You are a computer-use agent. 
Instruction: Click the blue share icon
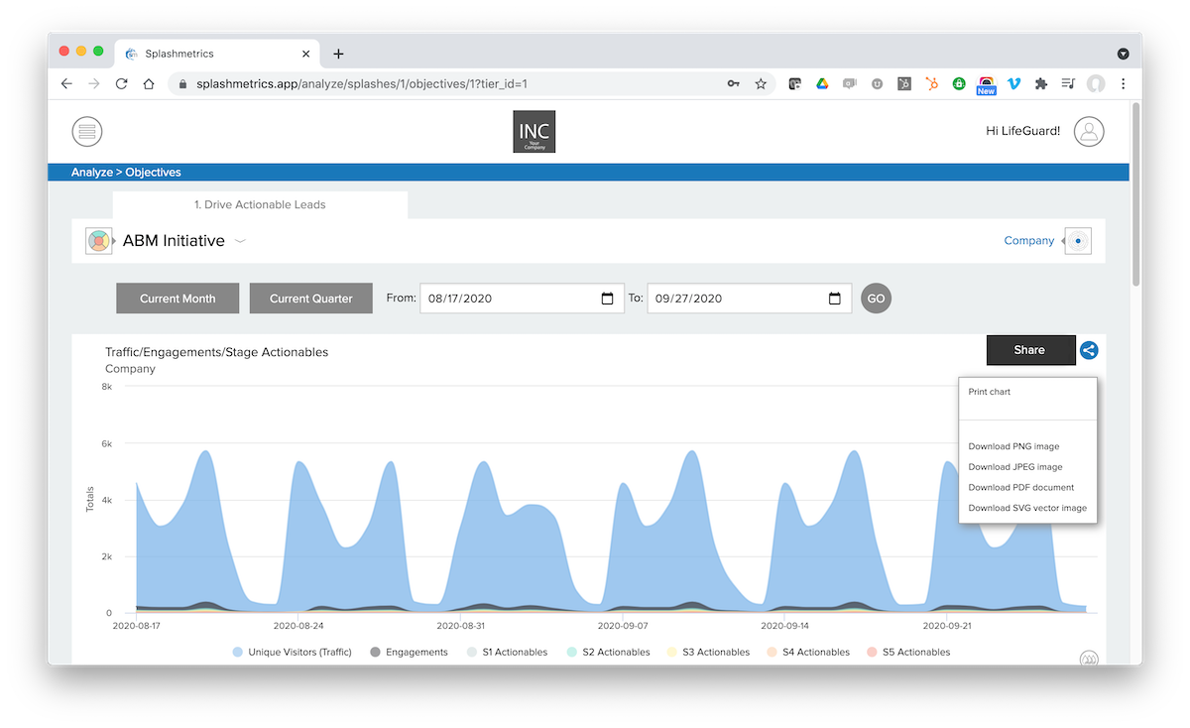click(x=1089, y=350)
